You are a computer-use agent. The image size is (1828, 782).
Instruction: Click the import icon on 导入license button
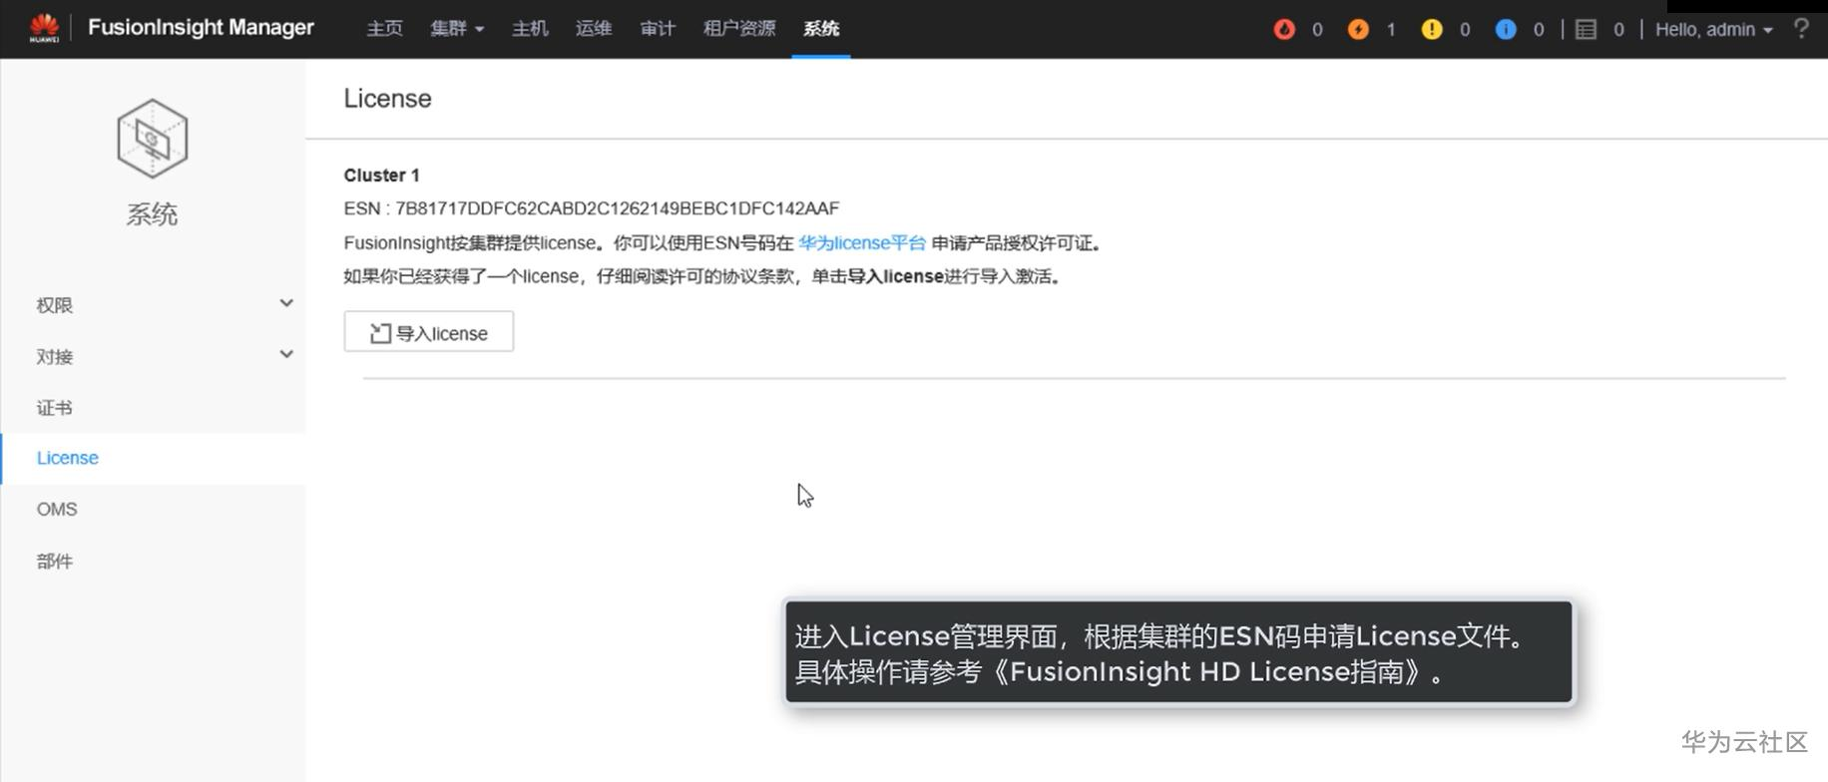380,333
